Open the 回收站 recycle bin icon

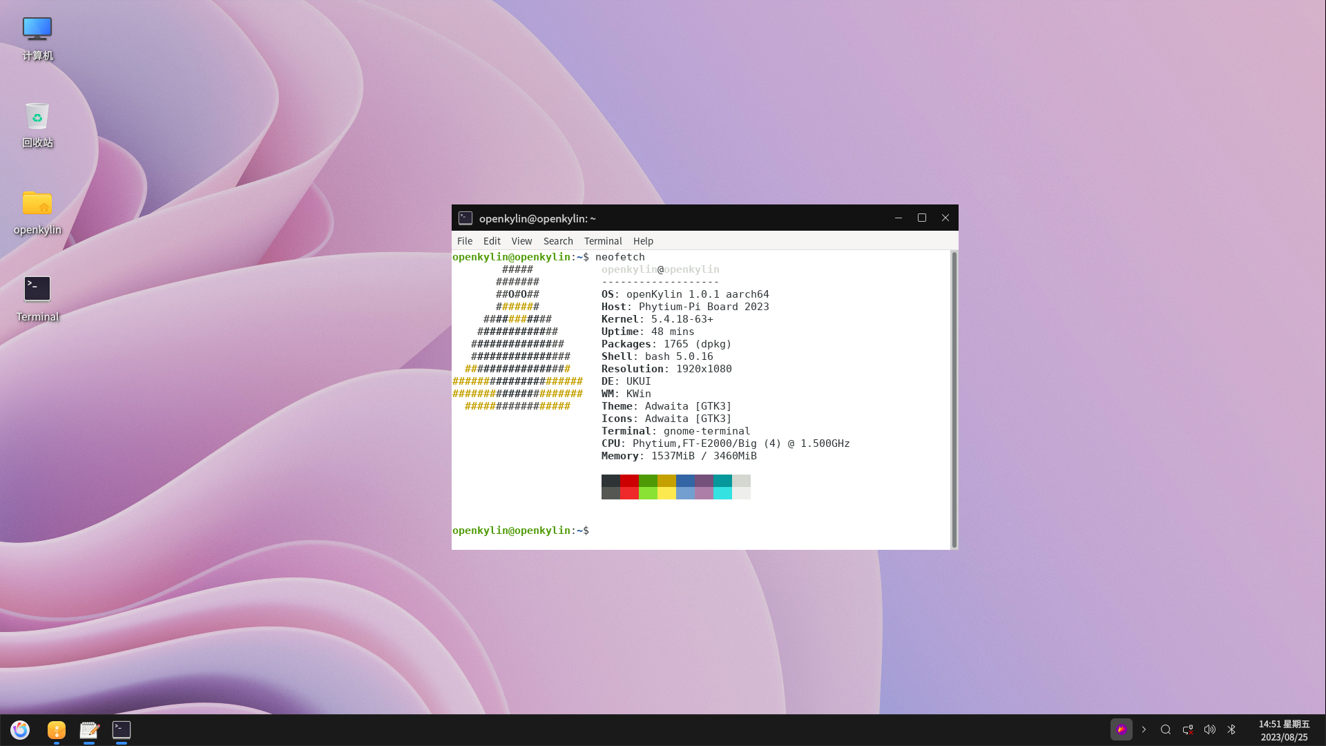[37, 125]
